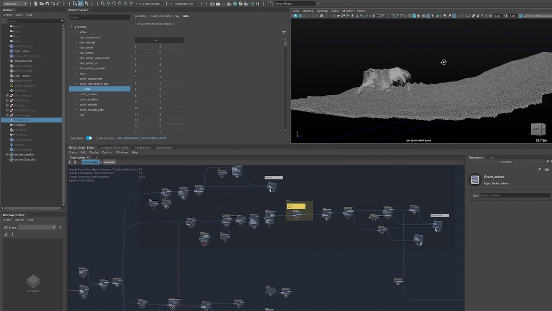Click the example breadcrumb in graph editor

pos(109,162)
